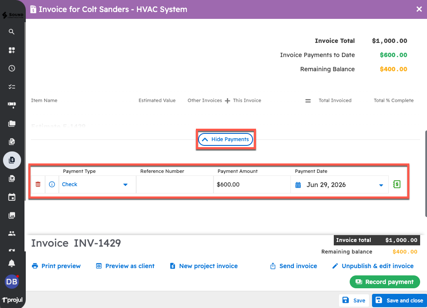Open the Payment Date picker dropdown

click(x=381, y=185)
